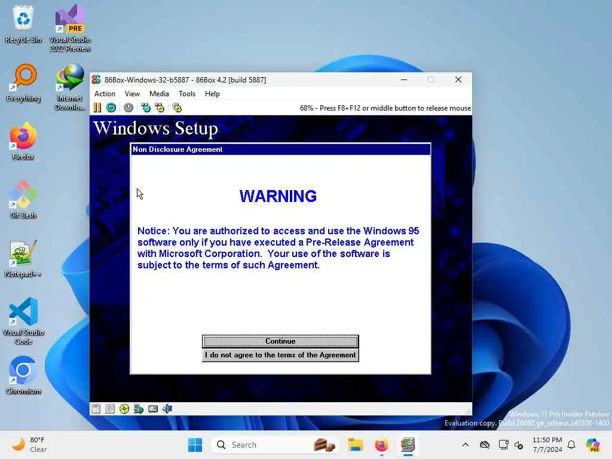This screenshot has height=459, width=612.
Task: Open Internet Download Manager shortcut
Action: [x=70, y=87]
